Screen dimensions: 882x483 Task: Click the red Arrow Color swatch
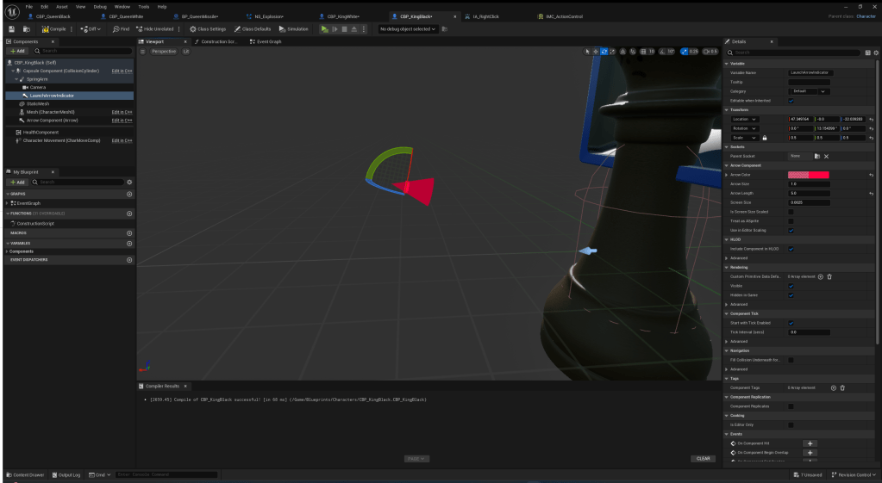point(808,175)
